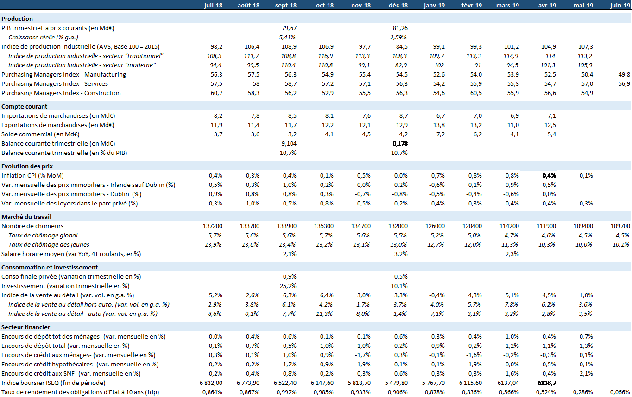Image resolution: width=632 pixels, height=397 pixels.
Task: Click Encours de dépôt total label
Action: [65, 346]
